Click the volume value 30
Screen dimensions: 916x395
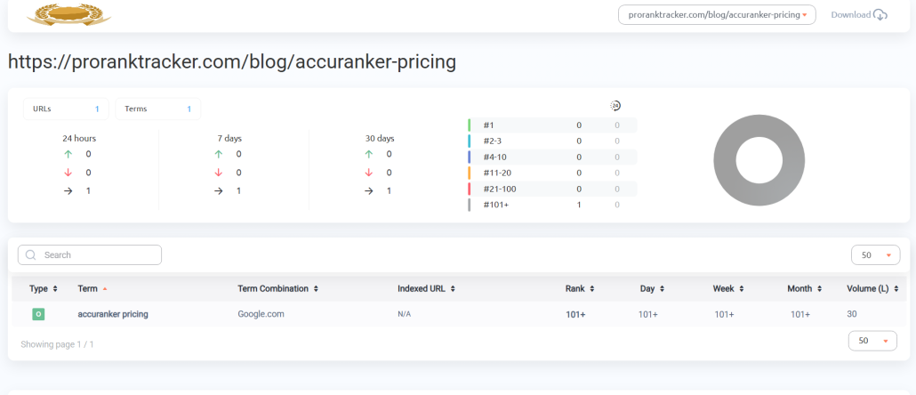click(x=851, y=314)
